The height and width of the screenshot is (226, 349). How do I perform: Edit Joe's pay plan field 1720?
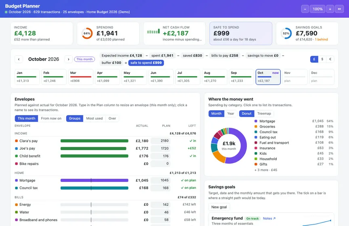click(160, 149)
